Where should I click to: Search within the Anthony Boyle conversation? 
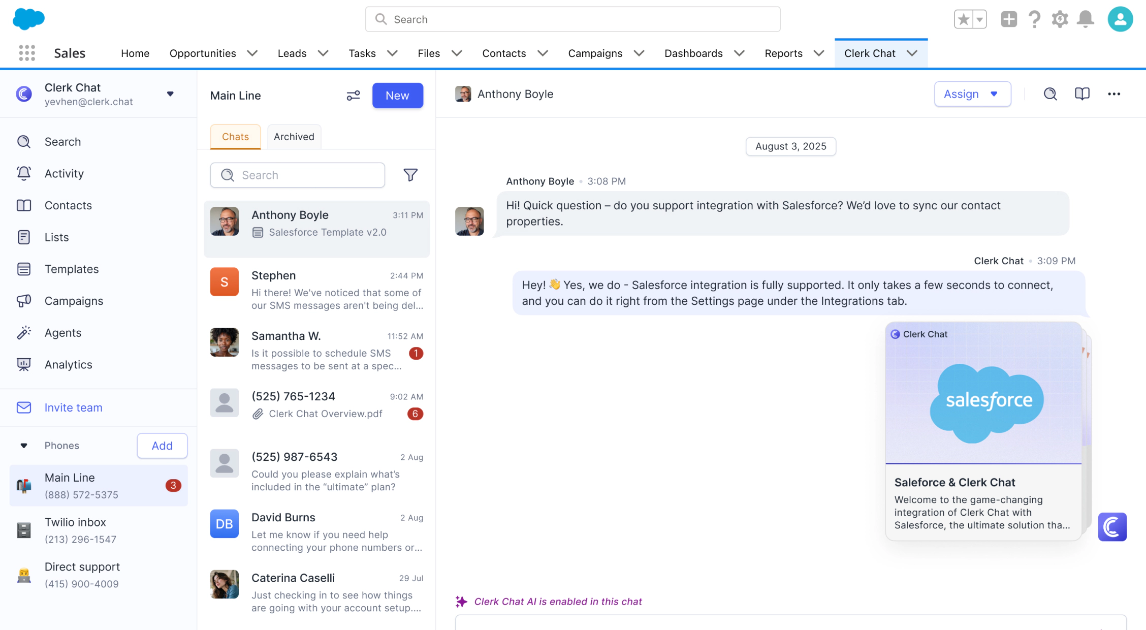tap(1050, 94)
